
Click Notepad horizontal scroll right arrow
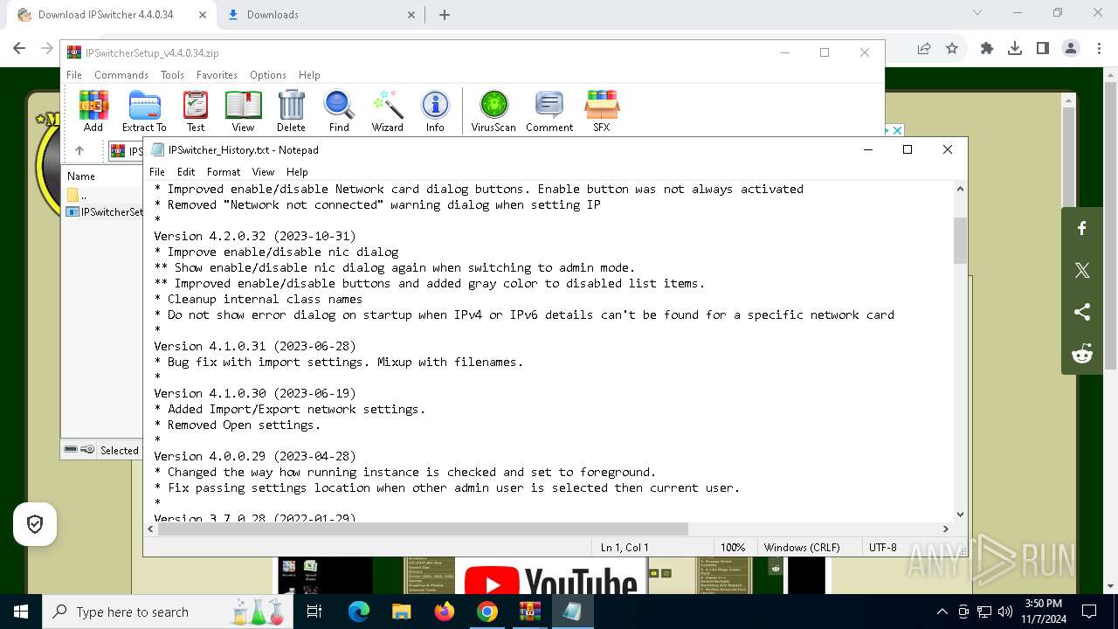tap(945, 529)
